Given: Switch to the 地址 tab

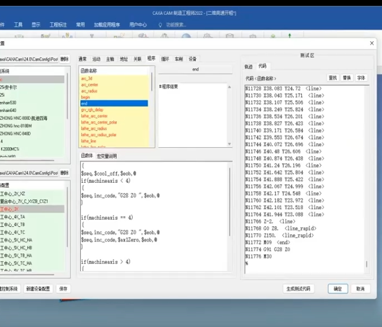Looking at the screenshot, I should tap(124, 59).
